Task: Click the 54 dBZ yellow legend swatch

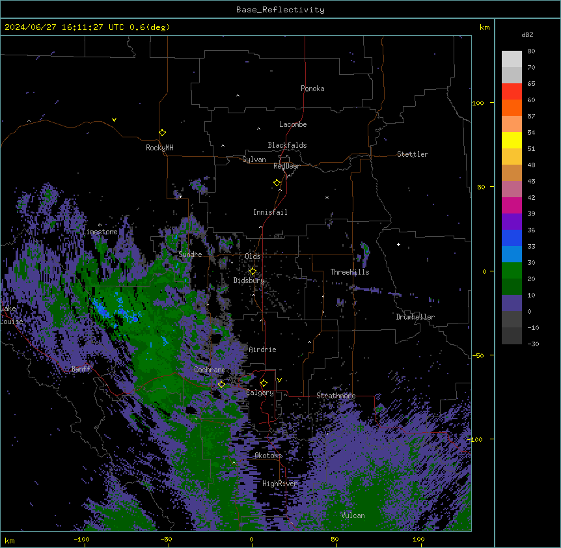Action: point(512,140)
